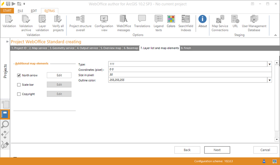Click the scrollbar up arrow
Image resolution: width=280 pixels, height=165 pixels.
point(277,63)
